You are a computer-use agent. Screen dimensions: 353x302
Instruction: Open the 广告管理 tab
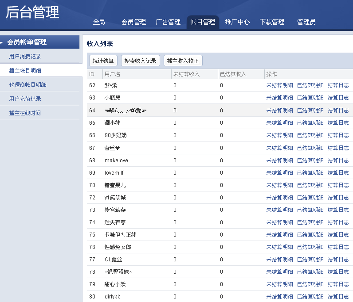[168, 22]
